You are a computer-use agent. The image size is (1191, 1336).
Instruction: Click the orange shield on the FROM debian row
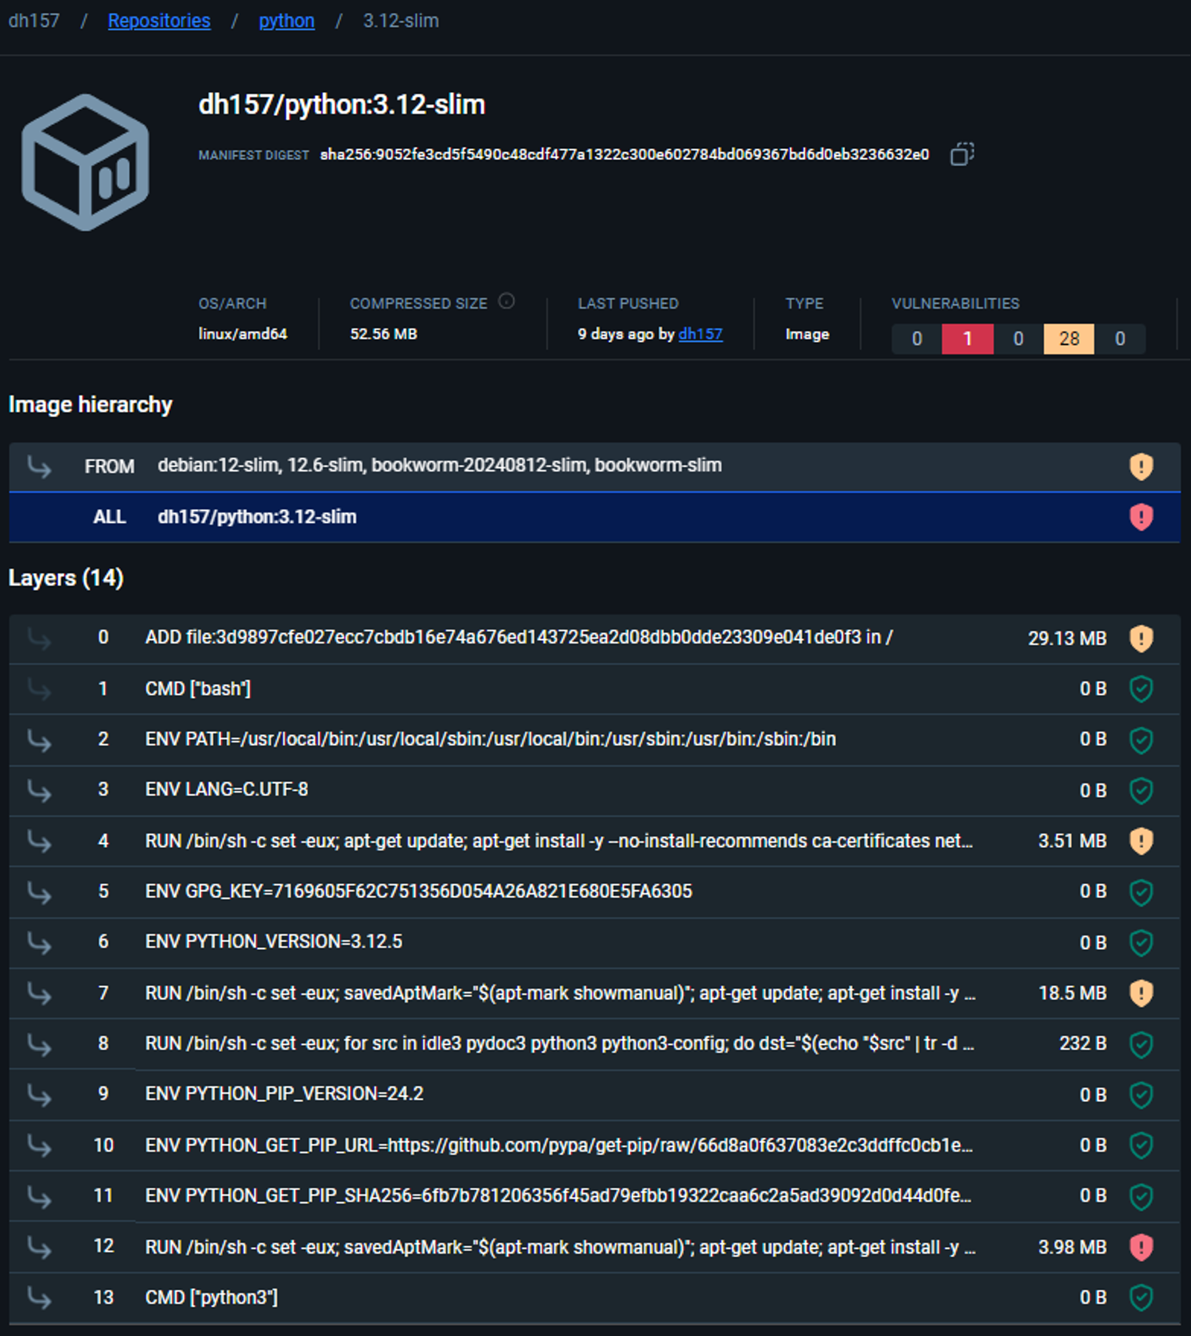tap(1141, 466)
